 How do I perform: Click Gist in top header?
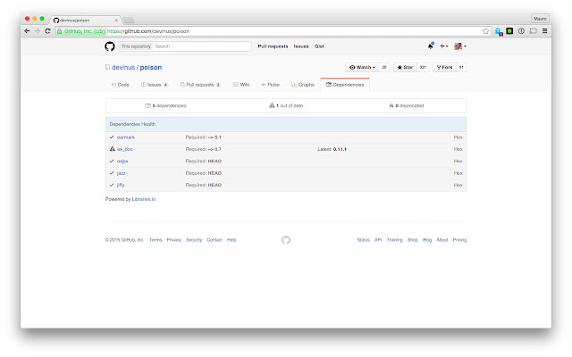coord(320,46)
